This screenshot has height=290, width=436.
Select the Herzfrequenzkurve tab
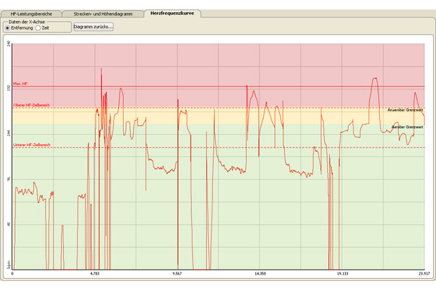tap(172, 13)
